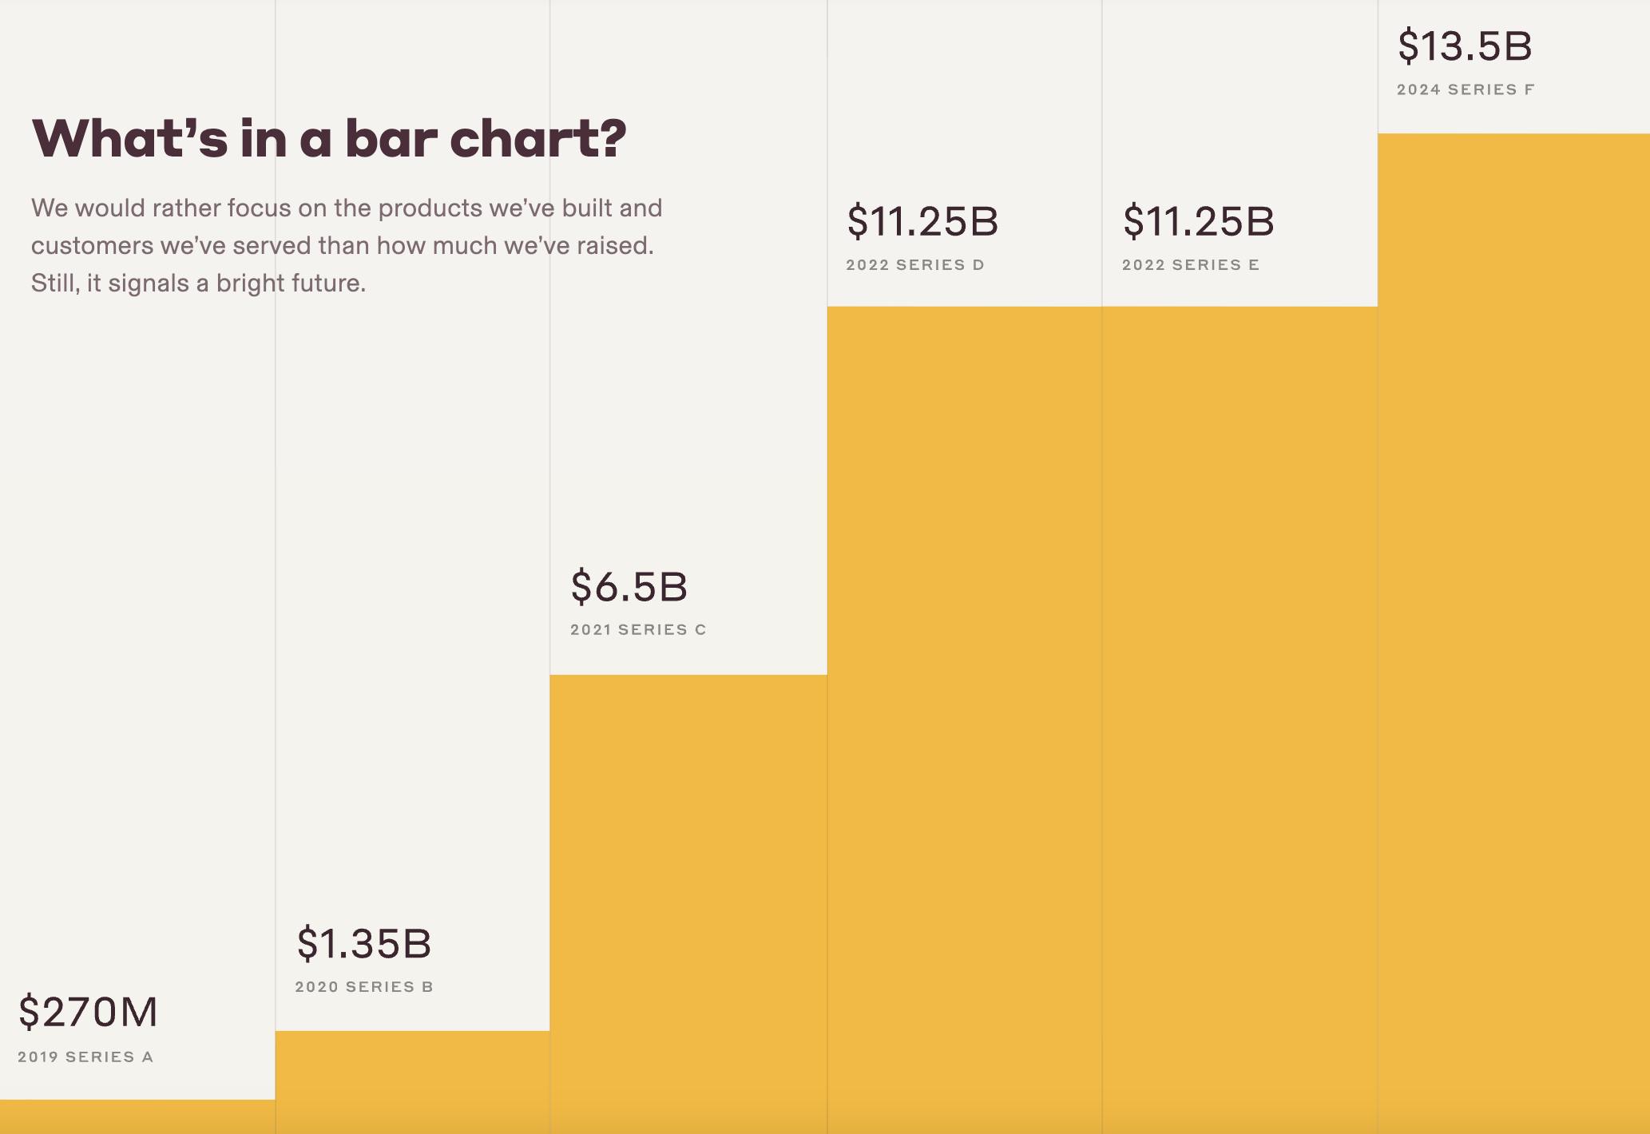Select the "2020 Series B" label

[x=364, y=986]
